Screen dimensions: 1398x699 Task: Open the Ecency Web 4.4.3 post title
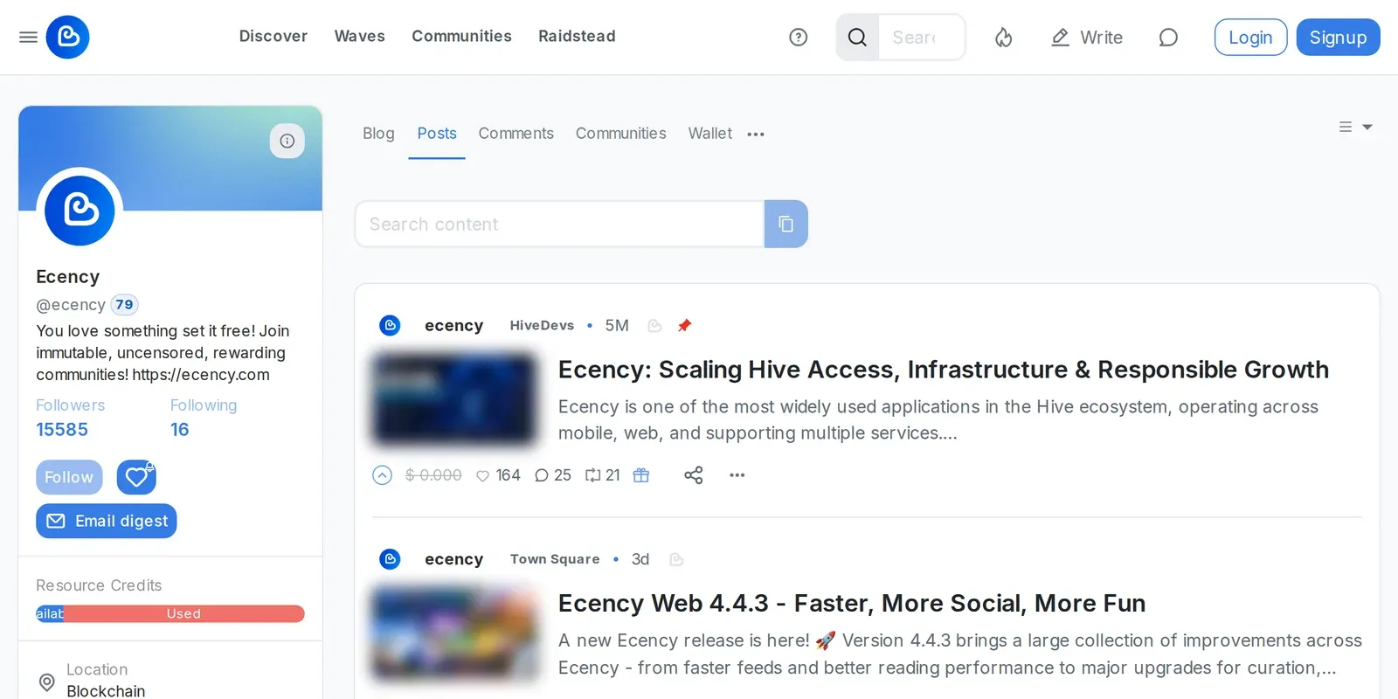point(852,603)
